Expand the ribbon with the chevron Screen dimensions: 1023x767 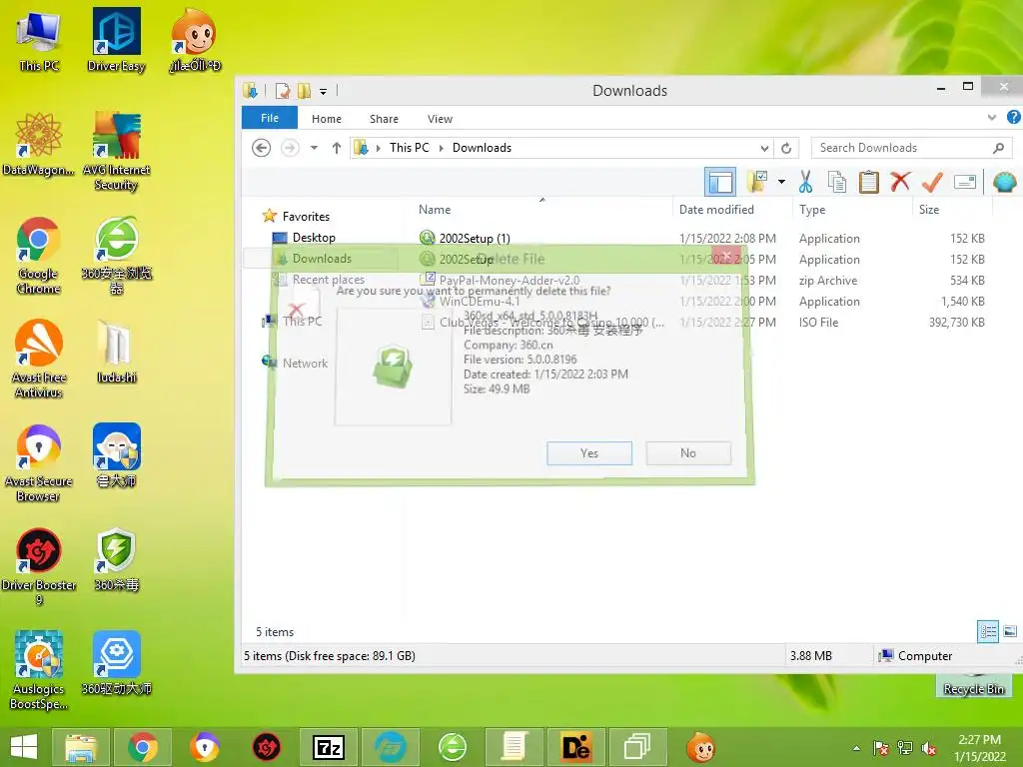coord(992,118)
